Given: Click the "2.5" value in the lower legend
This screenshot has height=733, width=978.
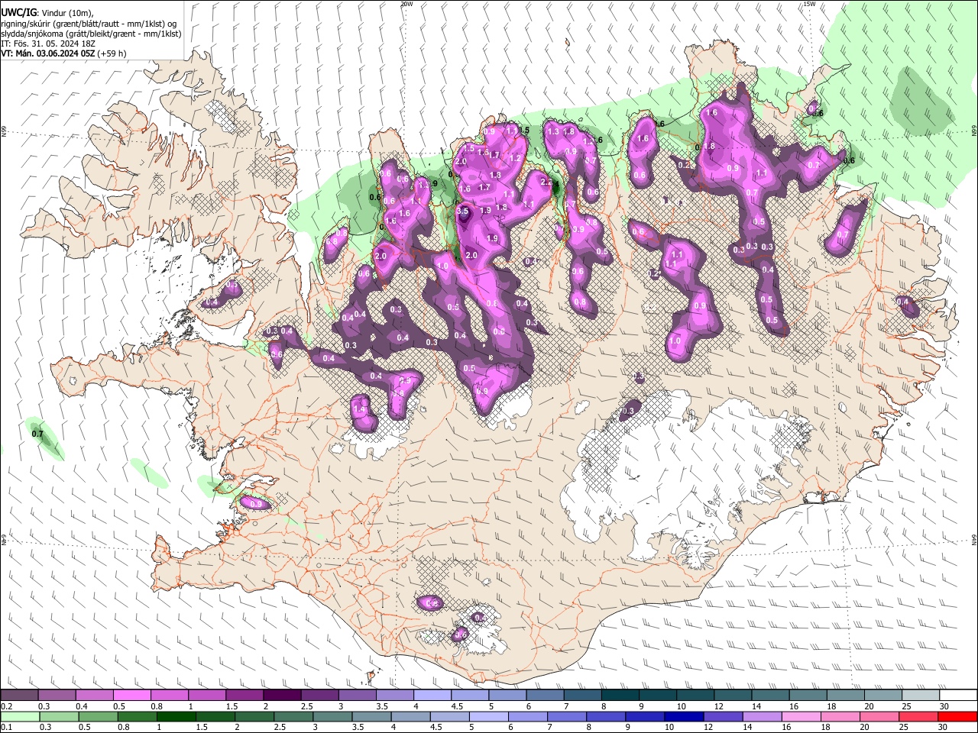Looking at the screenshot, I should [280, 727].
